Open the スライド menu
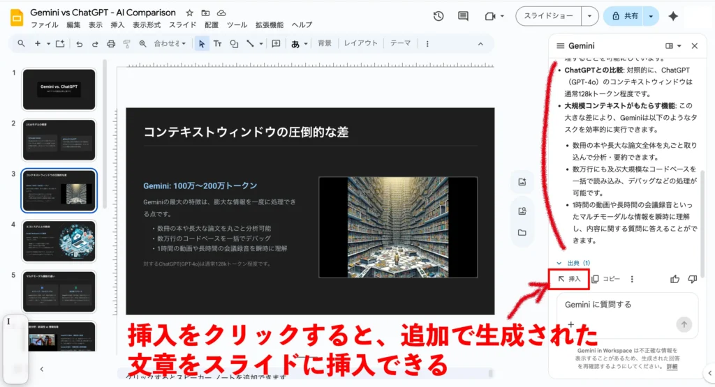The image size is (715, 387). click(x=182, y=25)
